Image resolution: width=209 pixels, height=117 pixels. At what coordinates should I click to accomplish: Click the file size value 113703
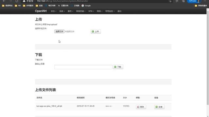coord(126,106)
